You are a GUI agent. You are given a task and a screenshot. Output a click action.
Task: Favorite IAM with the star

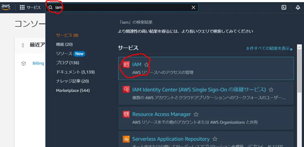click(x=146, y=65)
